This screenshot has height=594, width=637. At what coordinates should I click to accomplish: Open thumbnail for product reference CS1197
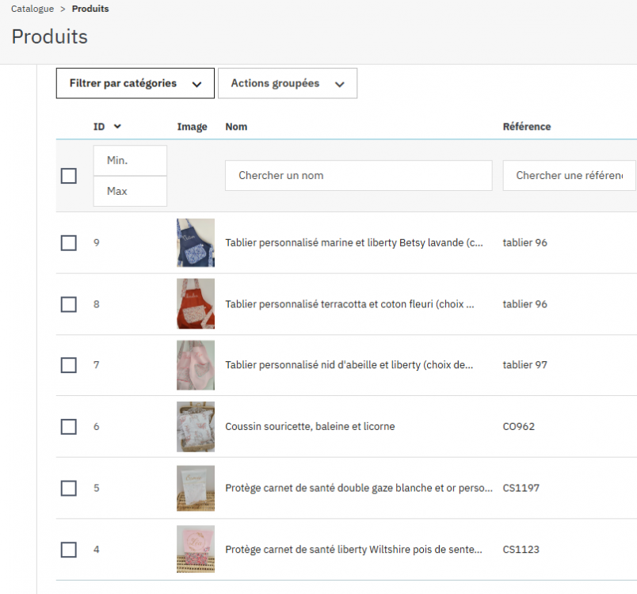tap(195, 488)
